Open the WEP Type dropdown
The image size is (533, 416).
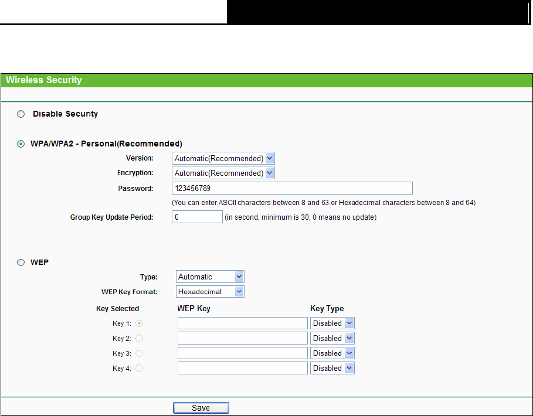[210, 277]
